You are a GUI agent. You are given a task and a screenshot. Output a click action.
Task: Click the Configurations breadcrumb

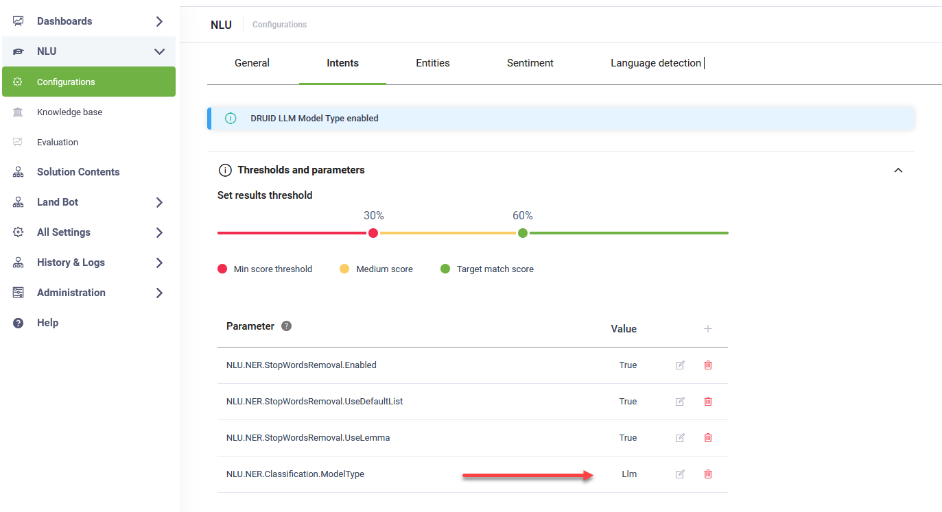click(x=279, y=25)
